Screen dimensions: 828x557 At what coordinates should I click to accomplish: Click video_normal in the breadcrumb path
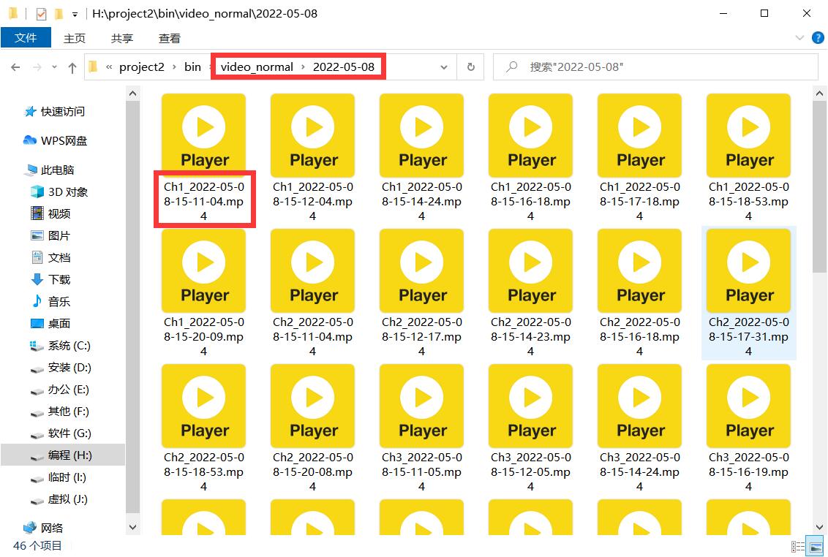[257, 67]
